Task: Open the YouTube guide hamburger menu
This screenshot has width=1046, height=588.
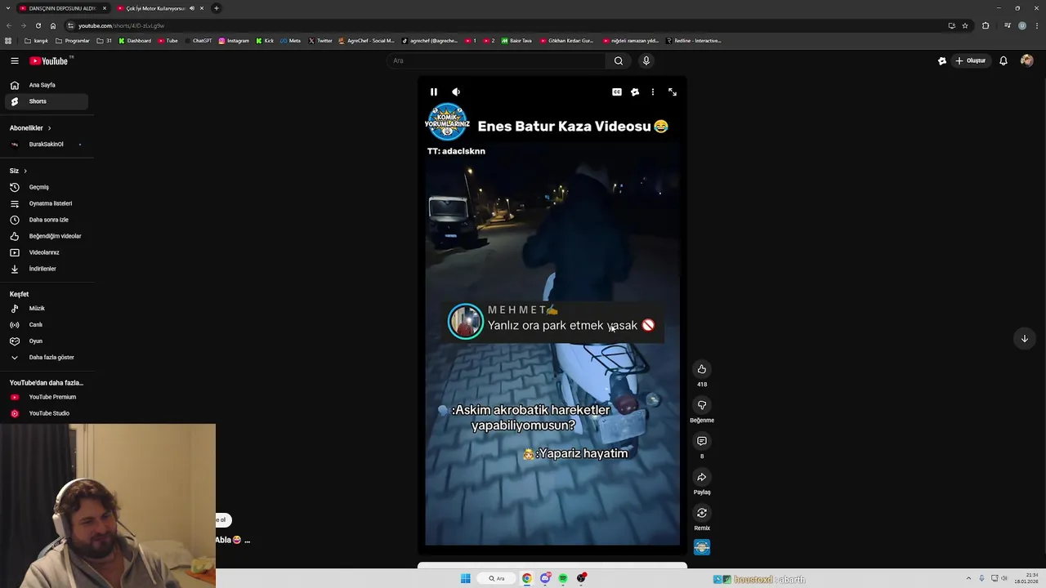Action: point(15,60)
